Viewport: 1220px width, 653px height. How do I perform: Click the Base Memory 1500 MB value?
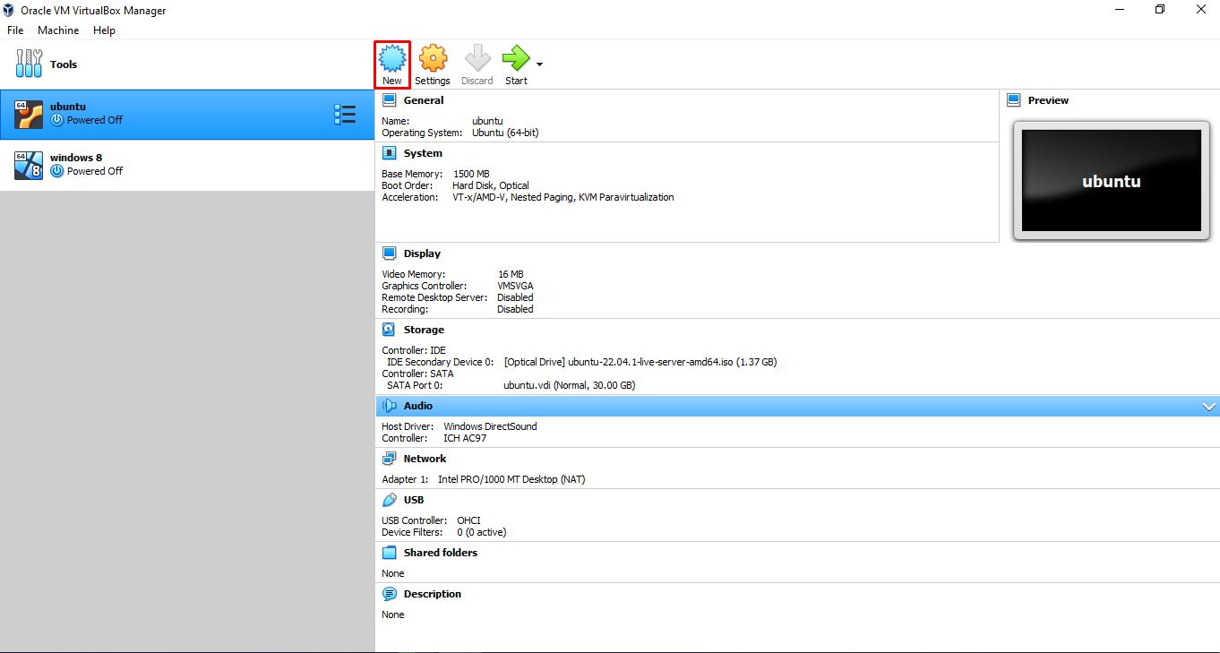click(471, 174)
